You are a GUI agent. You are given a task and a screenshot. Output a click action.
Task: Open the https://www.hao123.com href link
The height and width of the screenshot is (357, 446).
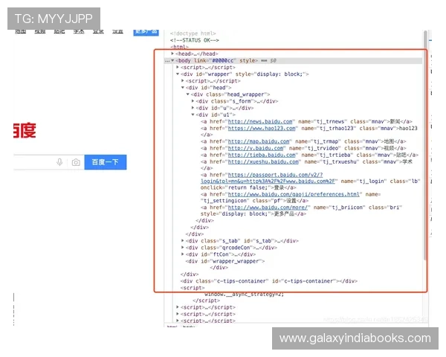tap(262, 129)
